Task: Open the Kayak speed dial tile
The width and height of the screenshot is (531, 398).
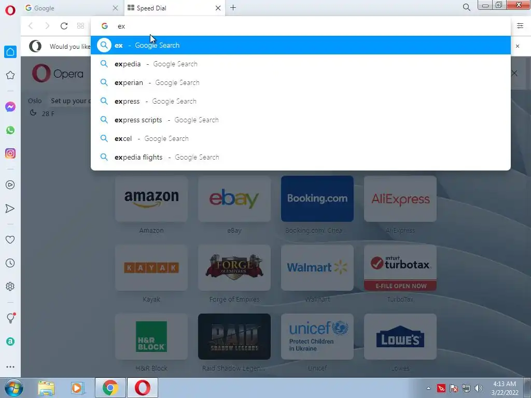Action: (151, 268)
